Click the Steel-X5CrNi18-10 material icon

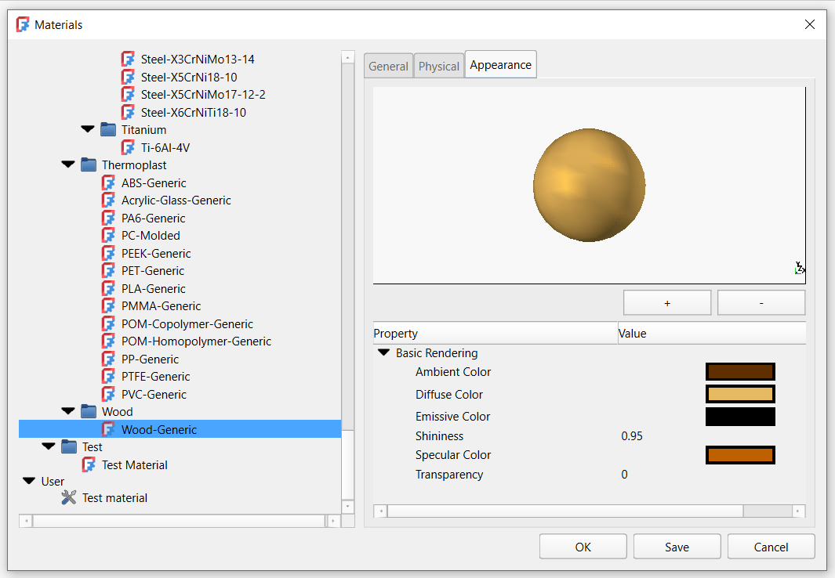coord(127,77)
